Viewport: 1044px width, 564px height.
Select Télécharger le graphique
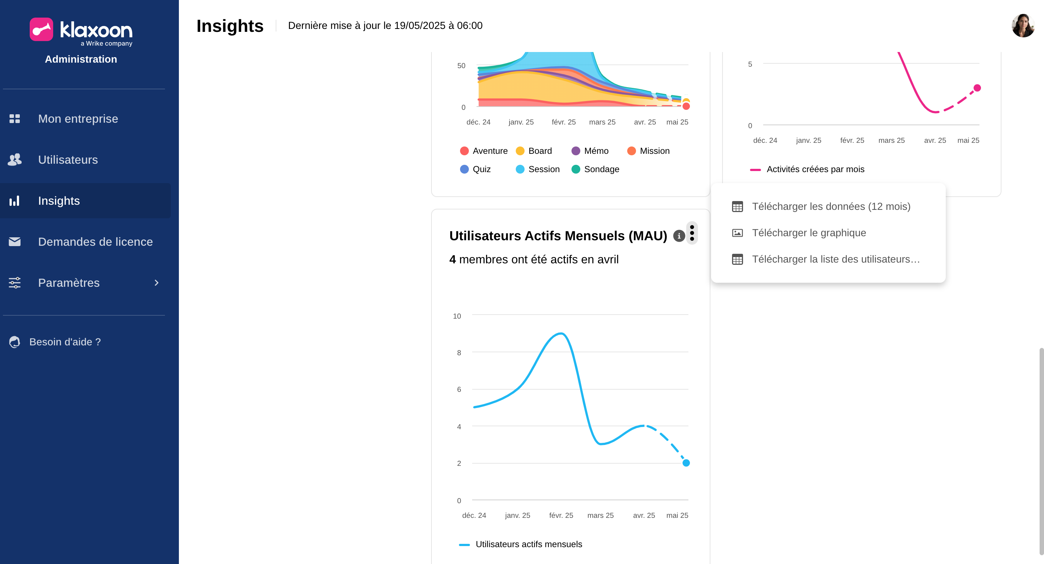pos(809,233)
